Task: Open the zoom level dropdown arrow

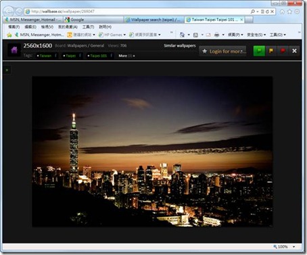Action: [x=294, y=247]
